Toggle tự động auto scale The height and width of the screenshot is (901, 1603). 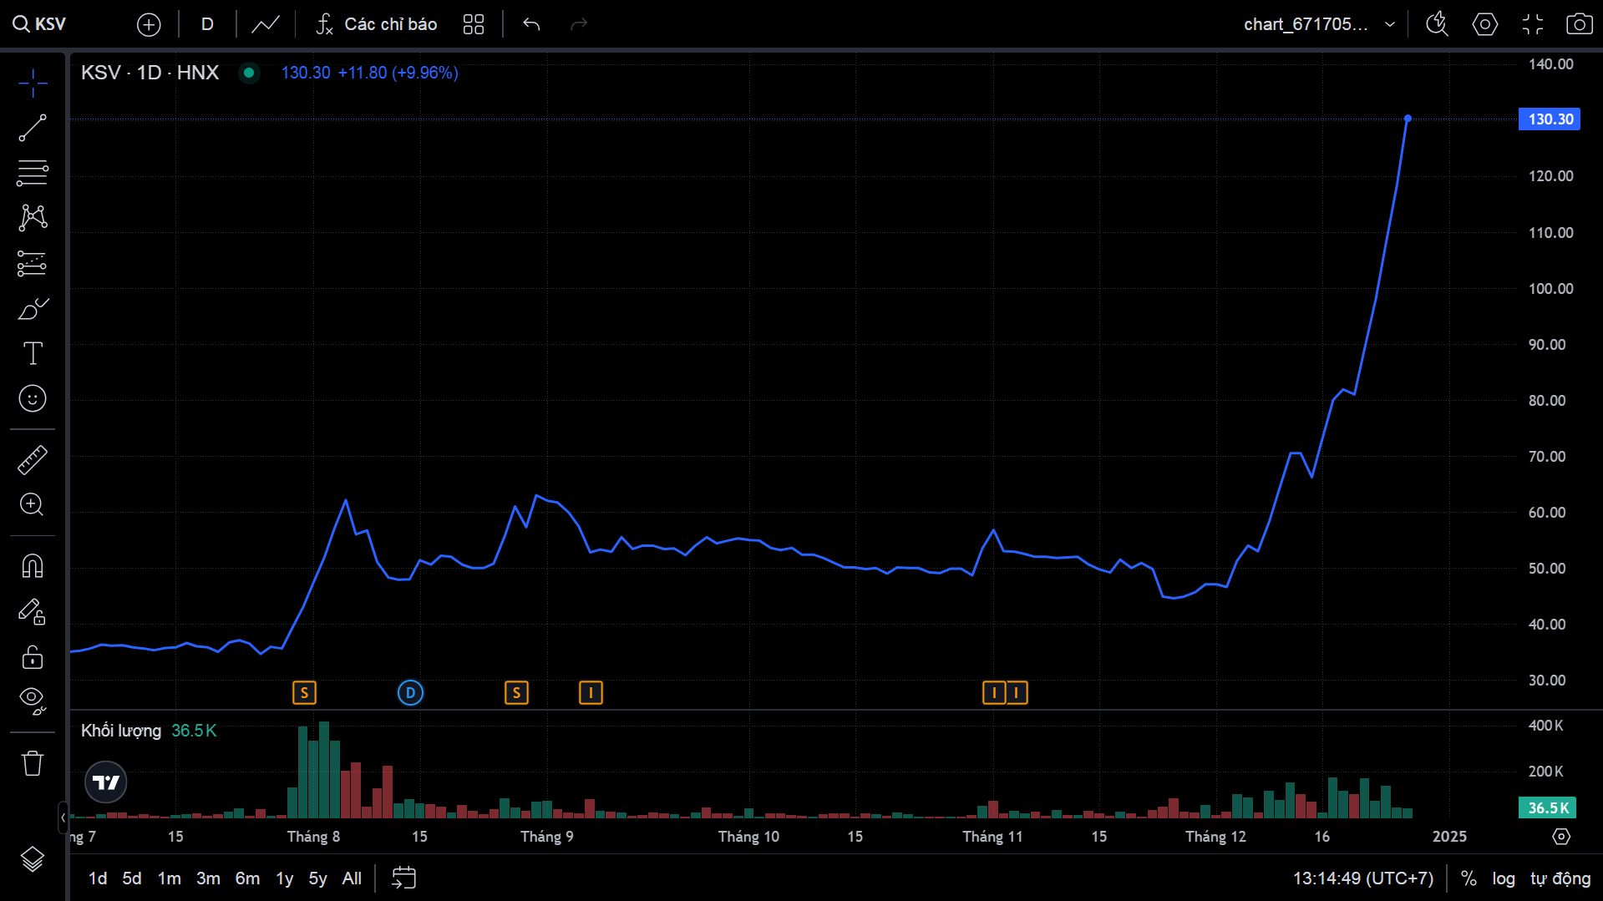(1560, 878)
